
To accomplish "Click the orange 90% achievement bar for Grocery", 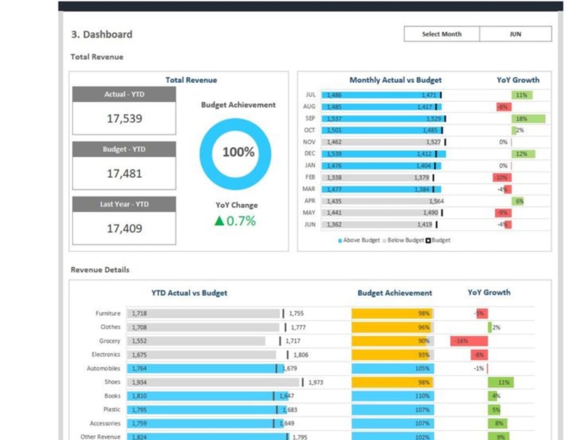I will [x=393, y=340].
